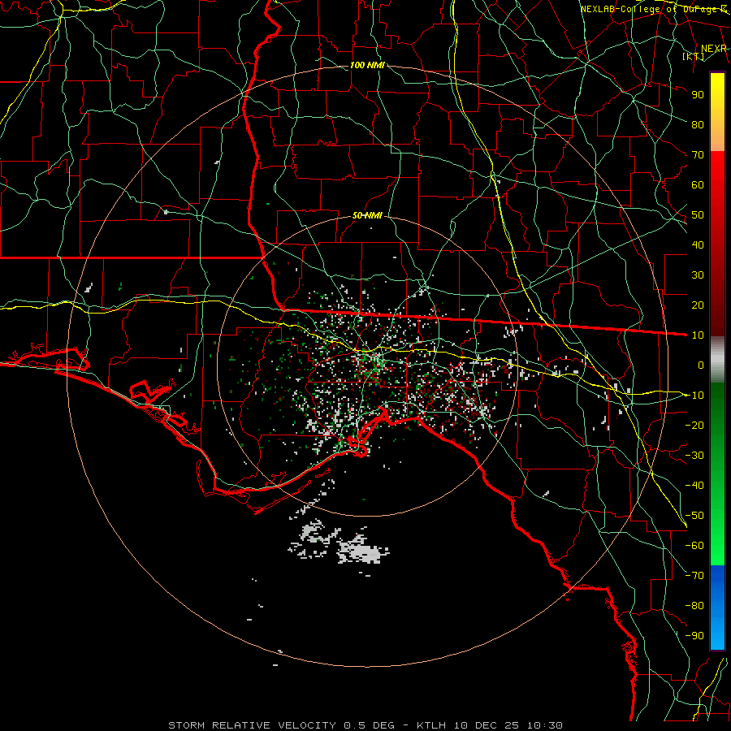Image resolution: width=731 pixels, height=731 pixels.
Task: Click the "100 NMI" range ring label
Action: [x=367, y=65]
